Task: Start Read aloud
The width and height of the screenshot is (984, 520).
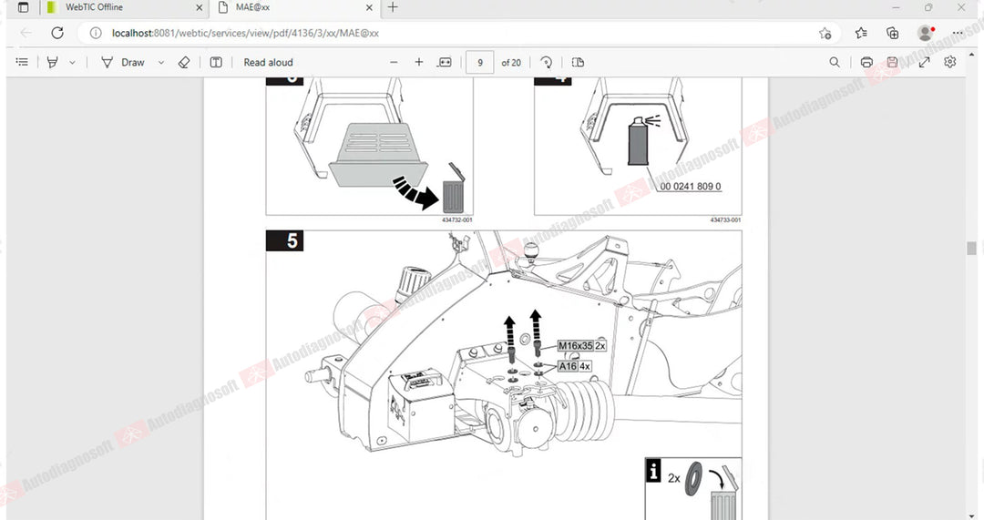Action: (268, 62)
